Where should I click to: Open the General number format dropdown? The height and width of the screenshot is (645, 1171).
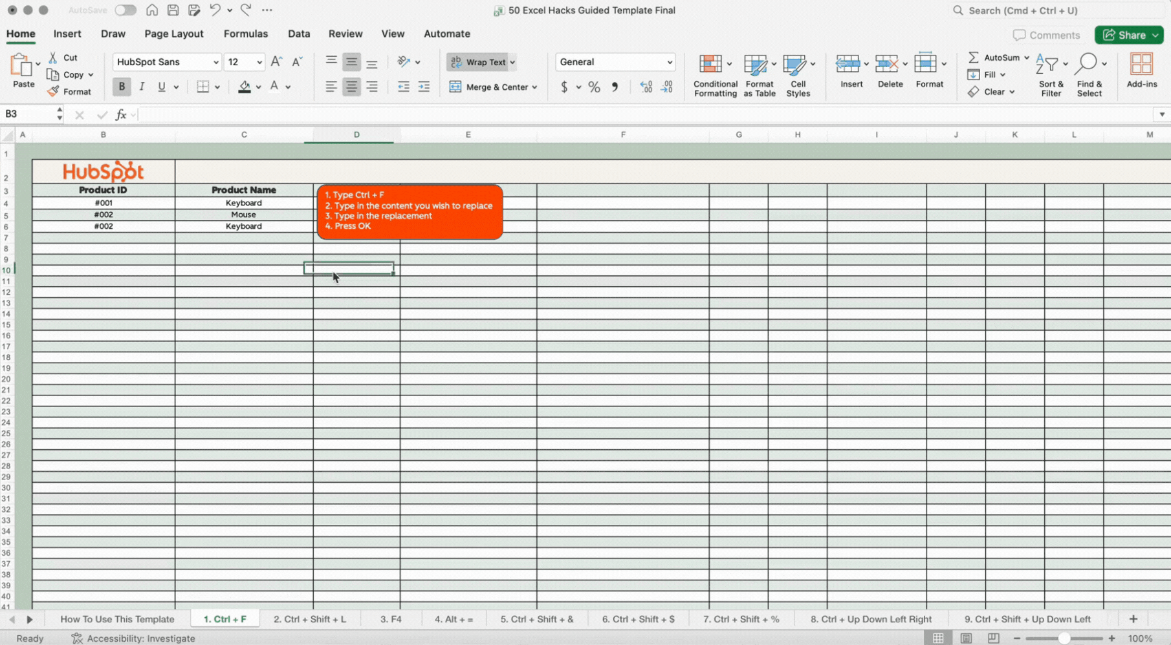(x=669, y=62)
